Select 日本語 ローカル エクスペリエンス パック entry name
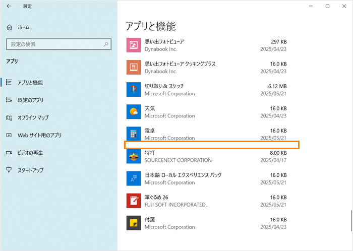Viewport: 353px width, 251px height. (183, 175)
